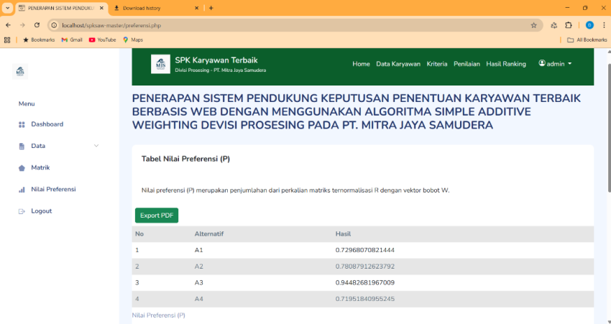
Task: Click the Nilai Preferensi bar chart icon
Action: (22, 190)
